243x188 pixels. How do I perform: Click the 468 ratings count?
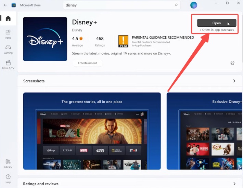point(100,39)
